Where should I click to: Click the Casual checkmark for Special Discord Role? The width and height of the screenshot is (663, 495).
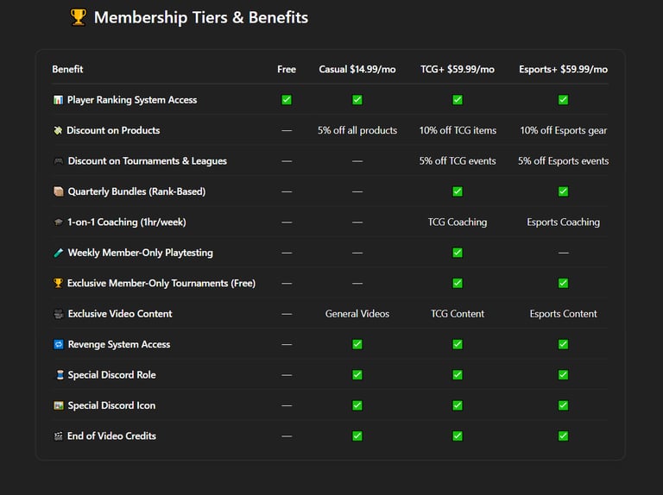(357, 375)
